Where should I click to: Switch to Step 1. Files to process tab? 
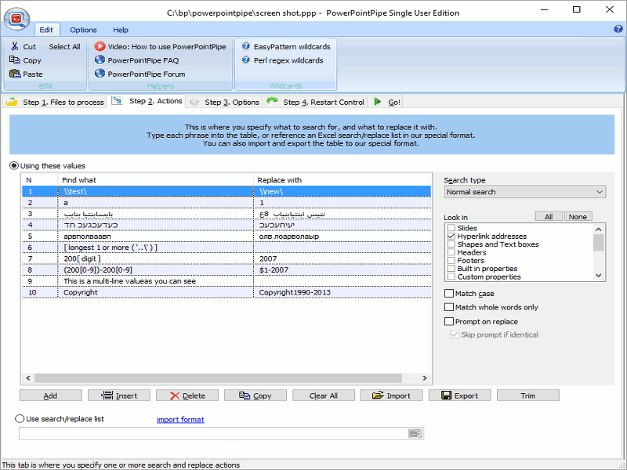point(55,102)
